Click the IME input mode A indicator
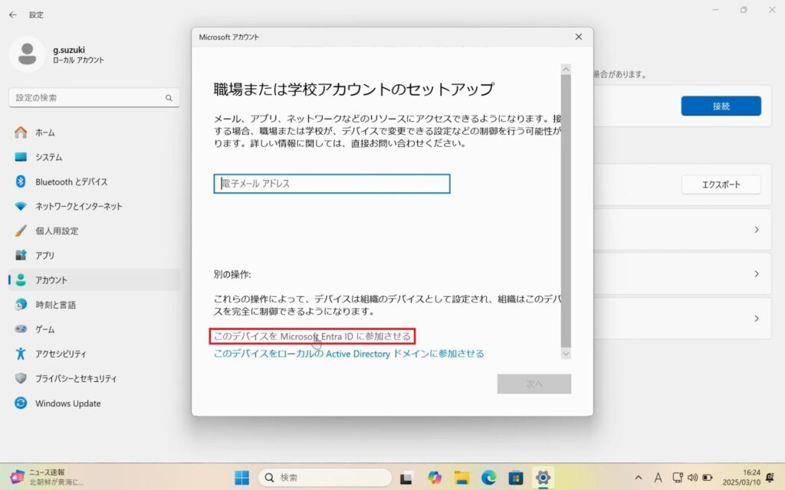This screenshot has height=490, width=785. click(658, 478)
